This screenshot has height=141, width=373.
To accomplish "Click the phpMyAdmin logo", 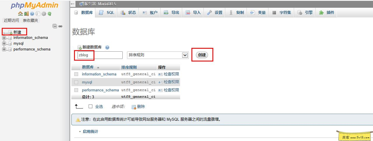I will (x=34, y=6).
